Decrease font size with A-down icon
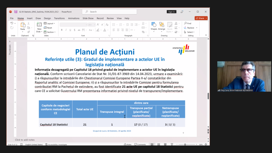The image size is (272, 153). (x=102, y=25)
